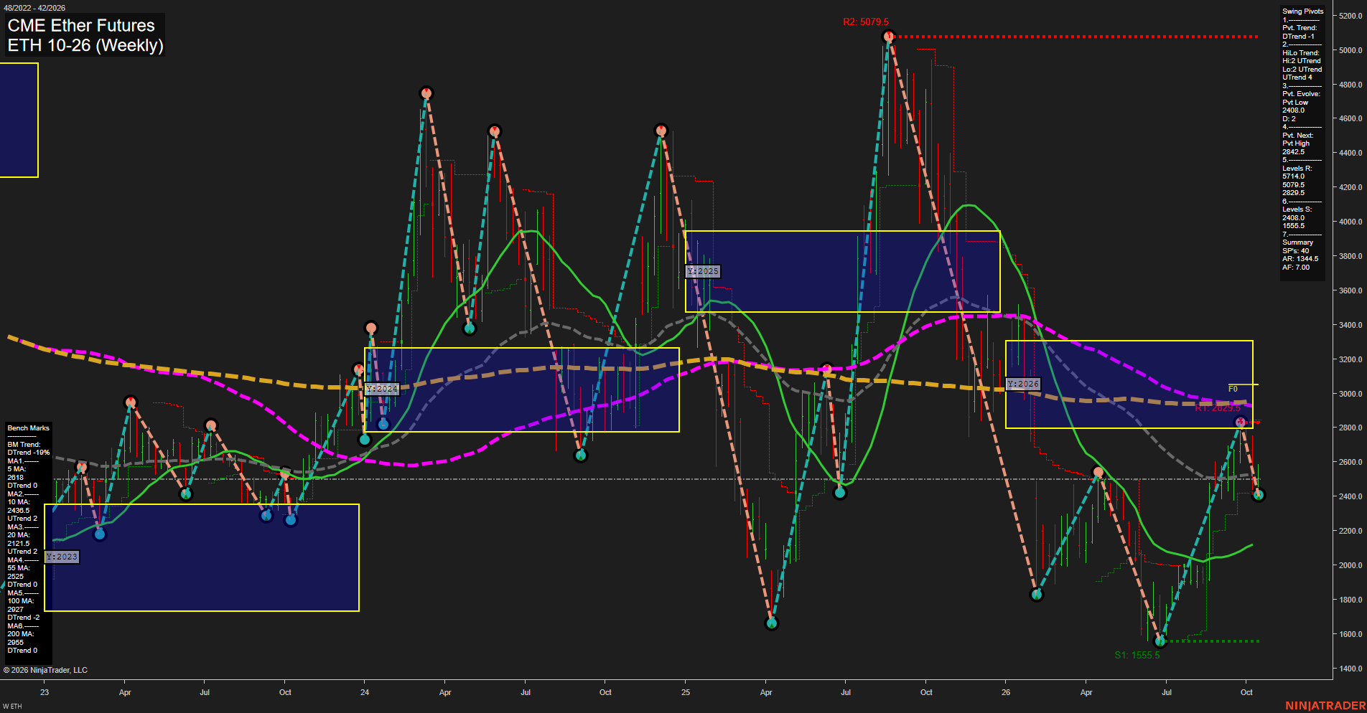This screenshot has width=1367, height=713.
Task: Select the R2: 5079.5 resistance label
Action: (x=865, y=22)
